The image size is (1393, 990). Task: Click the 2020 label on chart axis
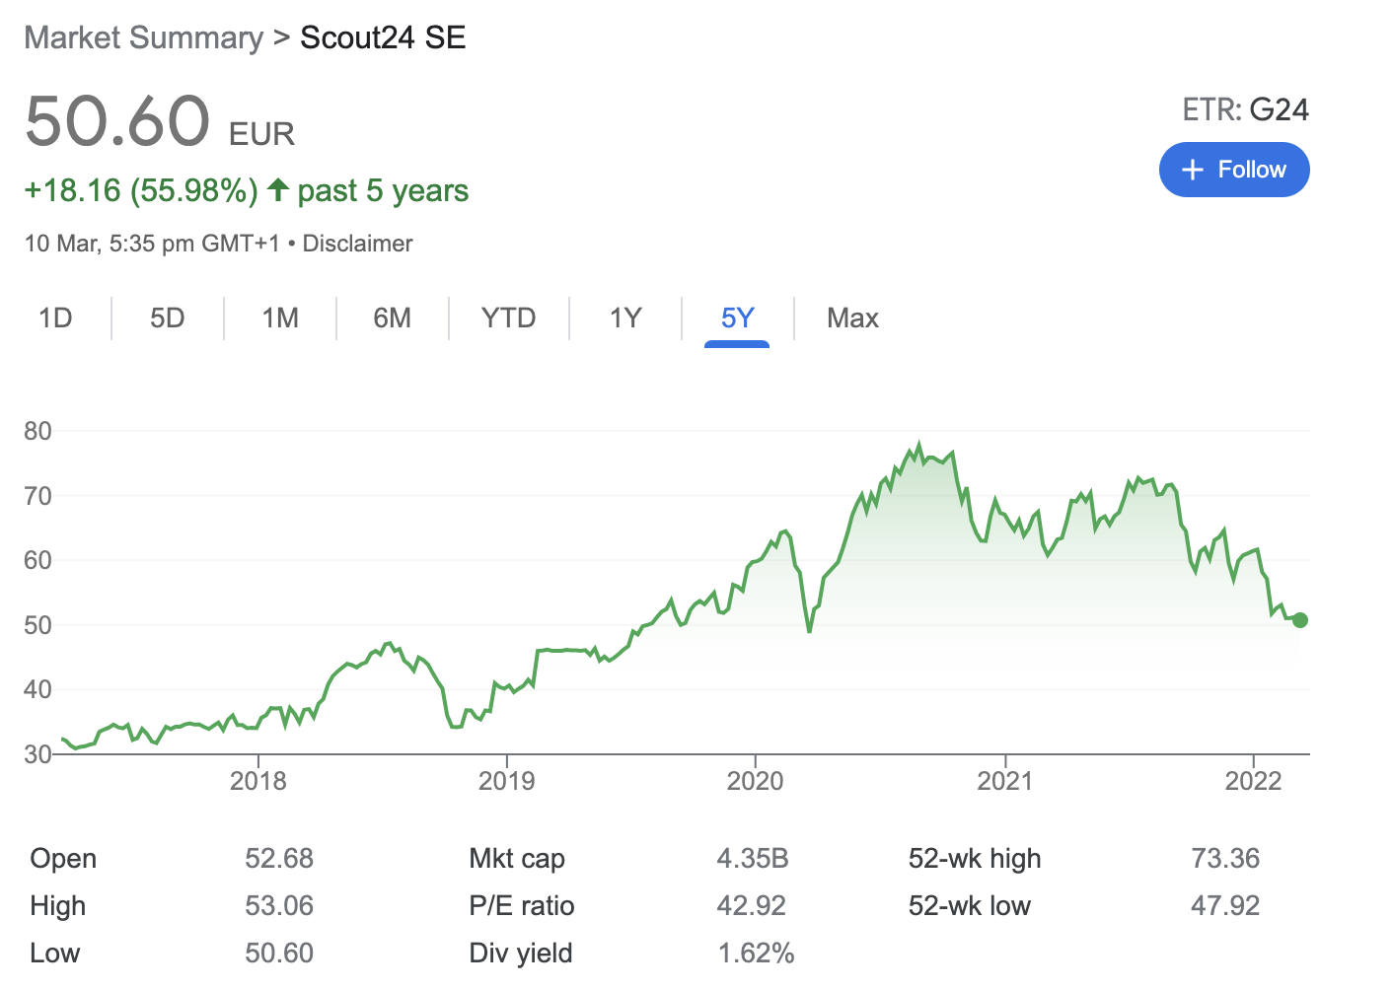(x=755, y=781)
